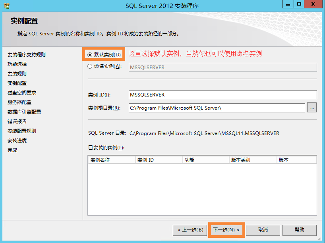Minimize the SQL Server setup window
The image size is (325, 243).
pyautogui.click(x=288, y=4)
